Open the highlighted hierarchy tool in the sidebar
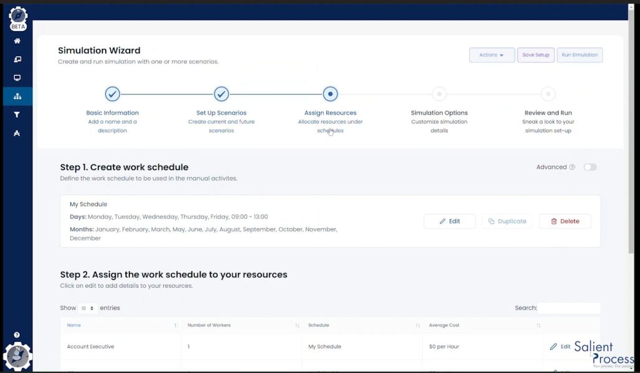Screen dimensions: 640x373 [x=17, y=96]
